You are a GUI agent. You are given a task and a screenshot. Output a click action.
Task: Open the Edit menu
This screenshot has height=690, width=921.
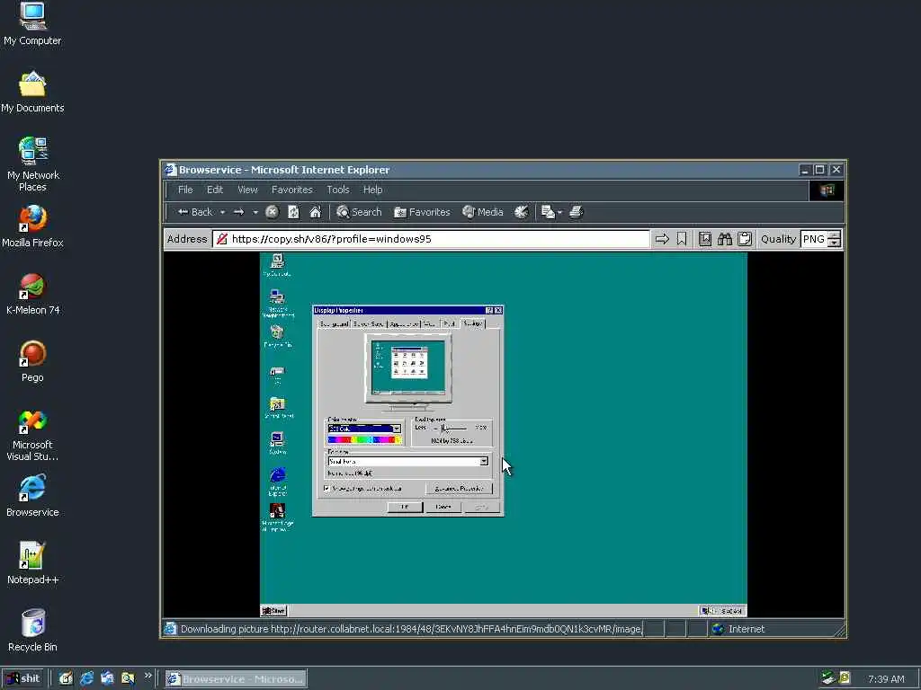215,190
